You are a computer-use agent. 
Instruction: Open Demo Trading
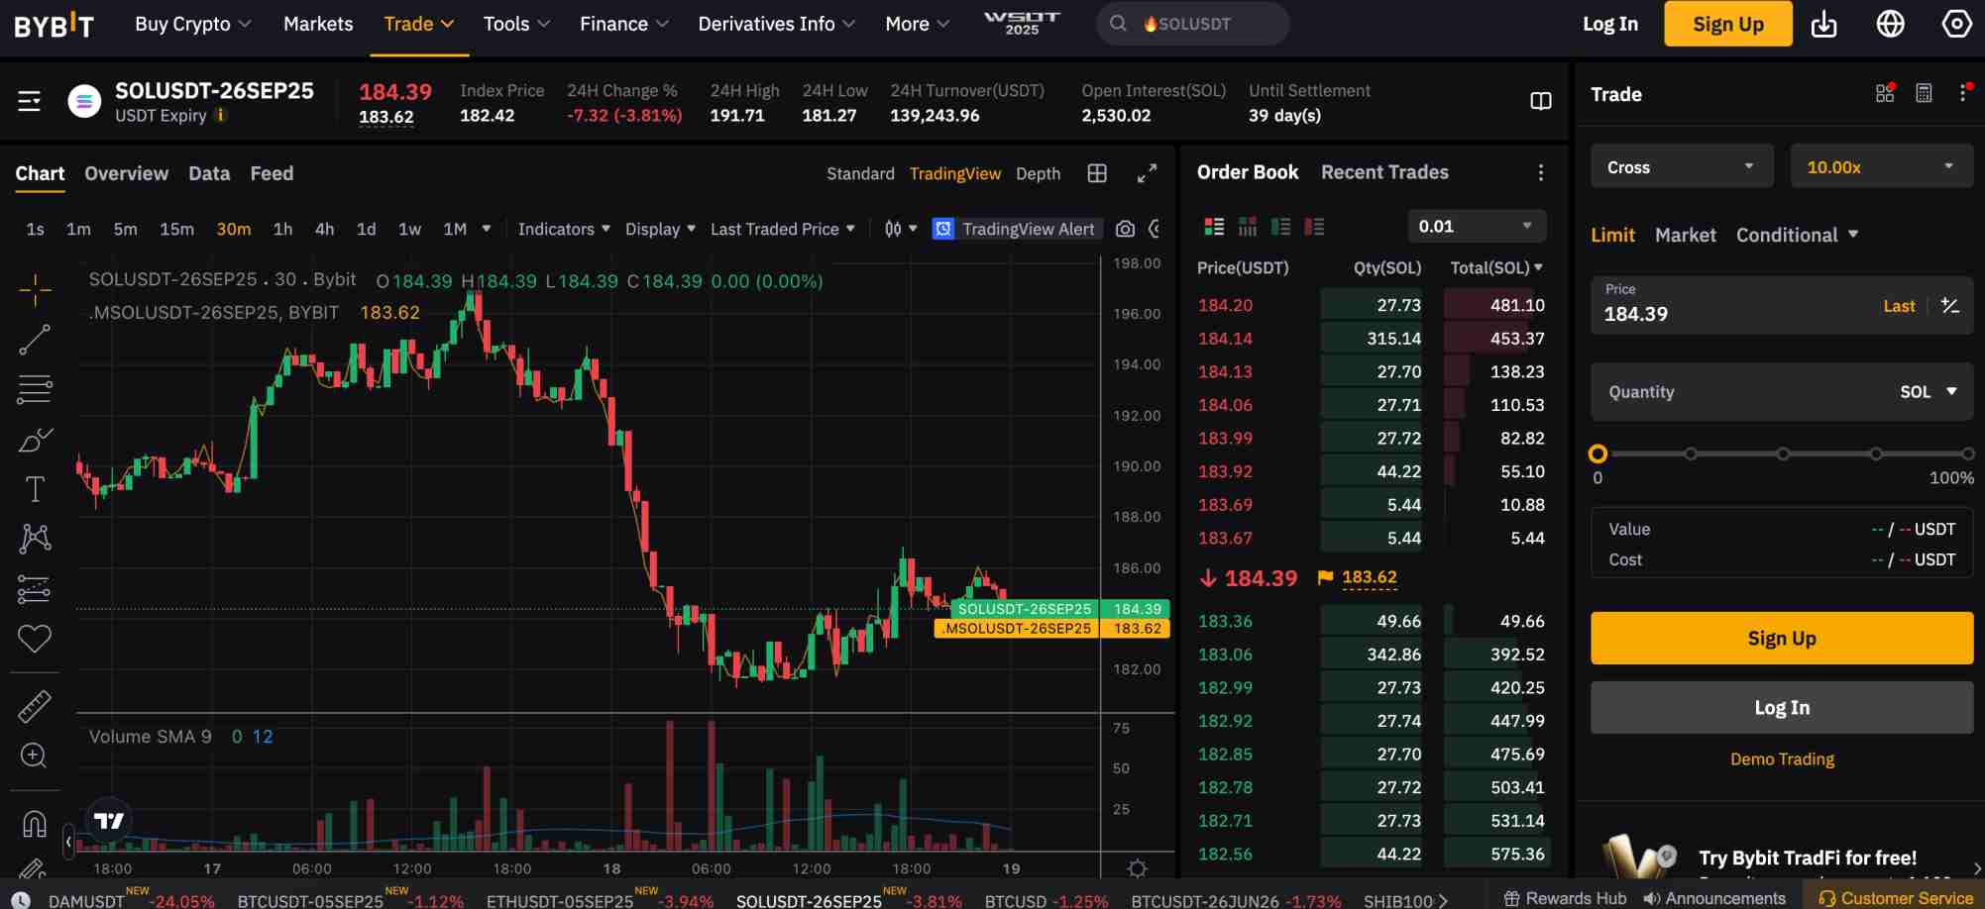click(x=1781, y=758)
